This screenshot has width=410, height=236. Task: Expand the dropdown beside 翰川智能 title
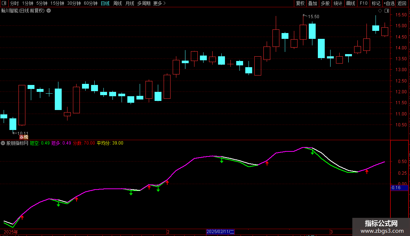coord(49,11)
